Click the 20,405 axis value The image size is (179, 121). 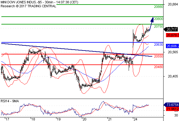tap(173, 76)
